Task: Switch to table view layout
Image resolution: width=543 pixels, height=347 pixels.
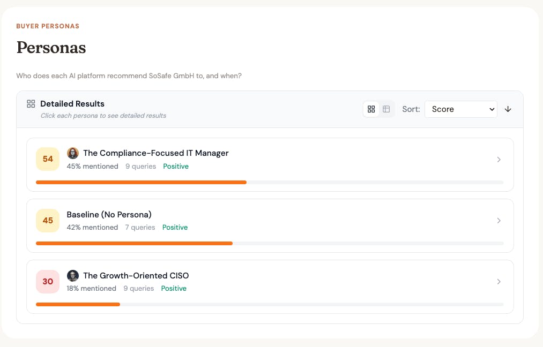Action: point(386,109)
